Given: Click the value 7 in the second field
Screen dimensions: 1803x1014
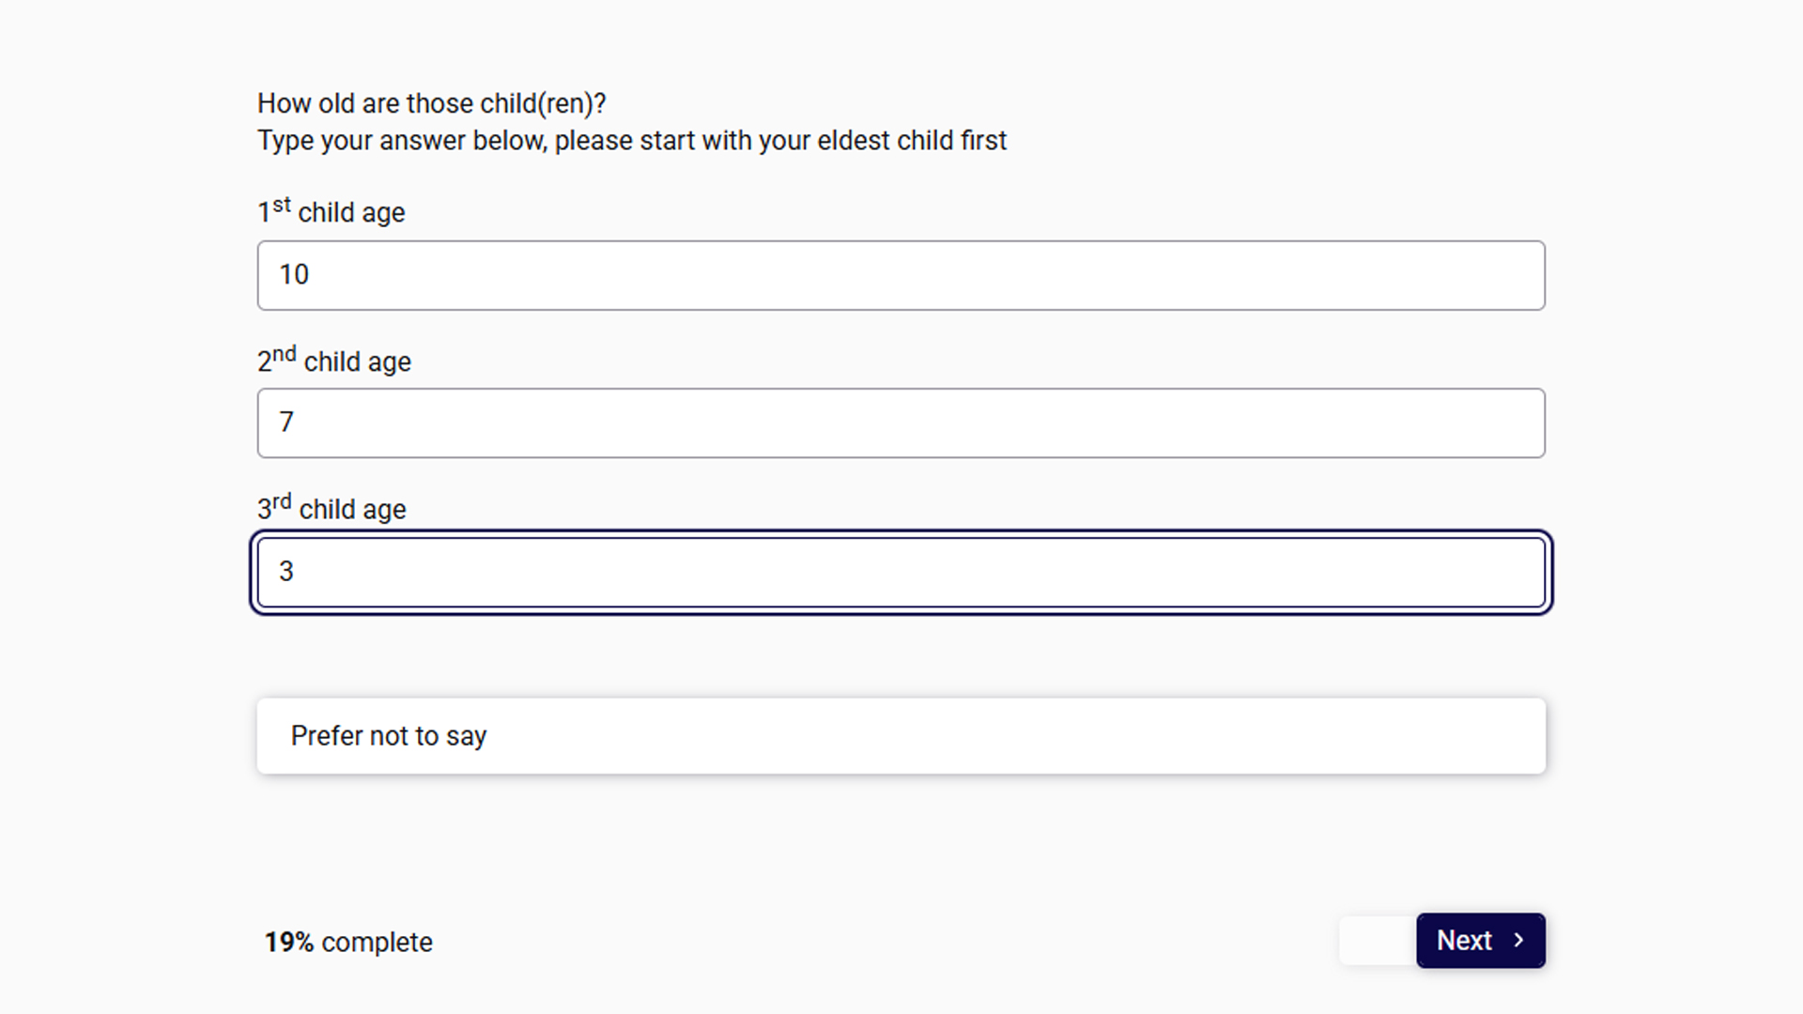Looking at the screenshot, I should (286, 422).
